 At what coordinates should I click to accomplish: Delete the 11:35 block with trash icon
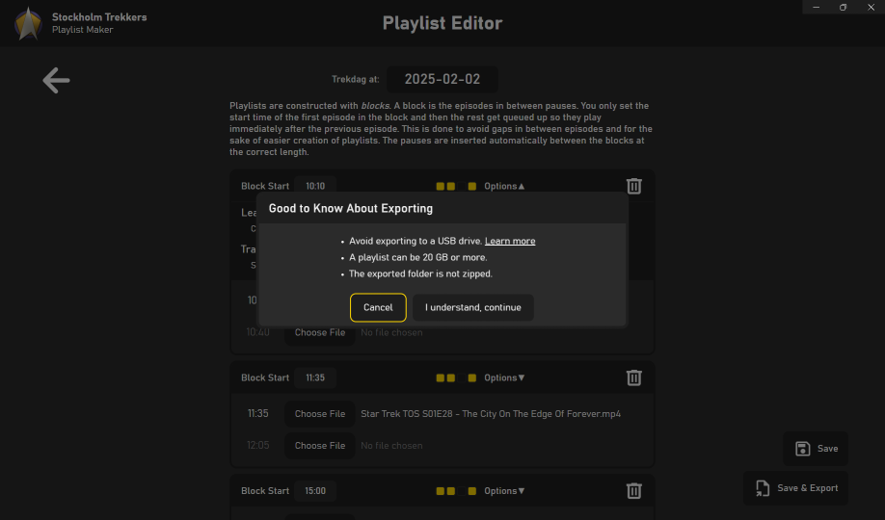(x=633, y=377)
